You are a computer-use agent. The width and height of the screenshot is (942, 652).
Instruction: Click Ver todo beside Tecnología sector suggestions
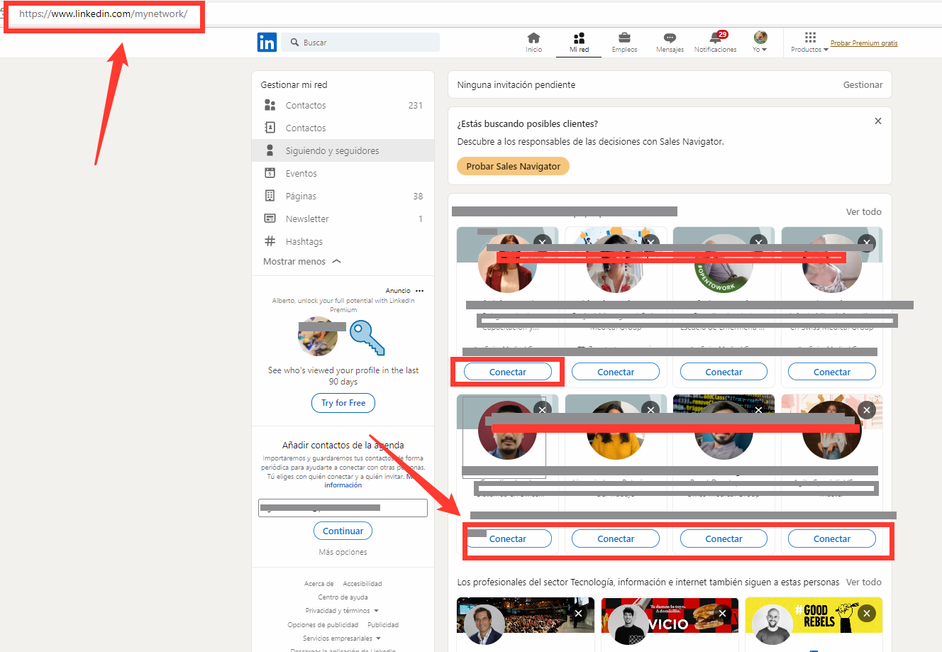[x=863, y=582]
